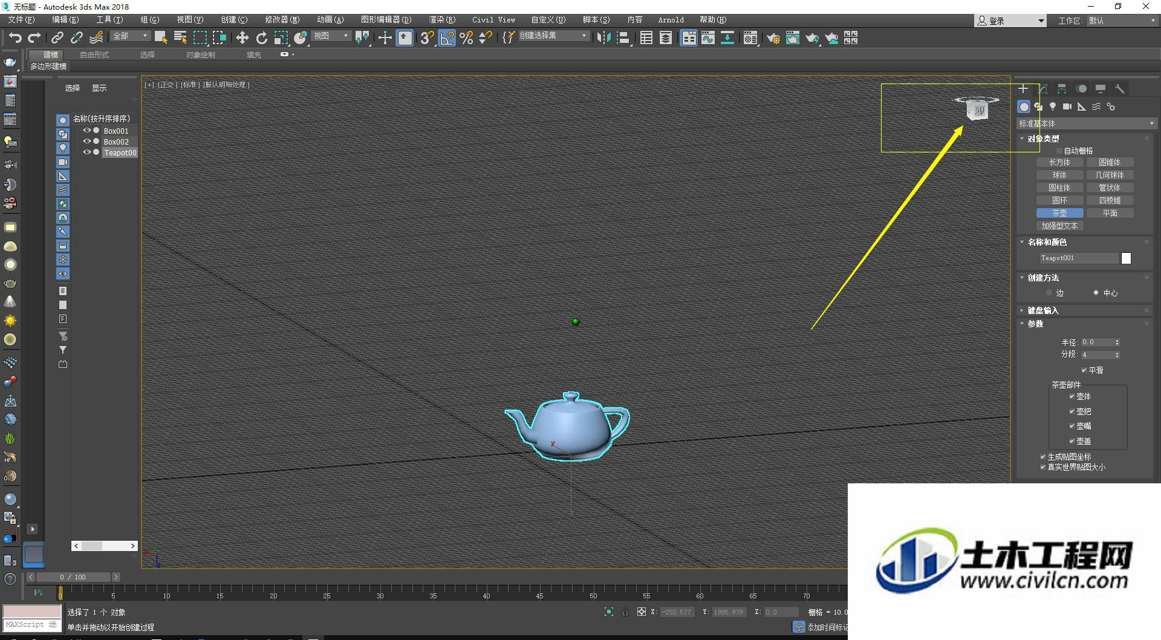Toggle visibility eye of Box001
The height and width of the screenshot is (640, 1161).
[87, 131]
